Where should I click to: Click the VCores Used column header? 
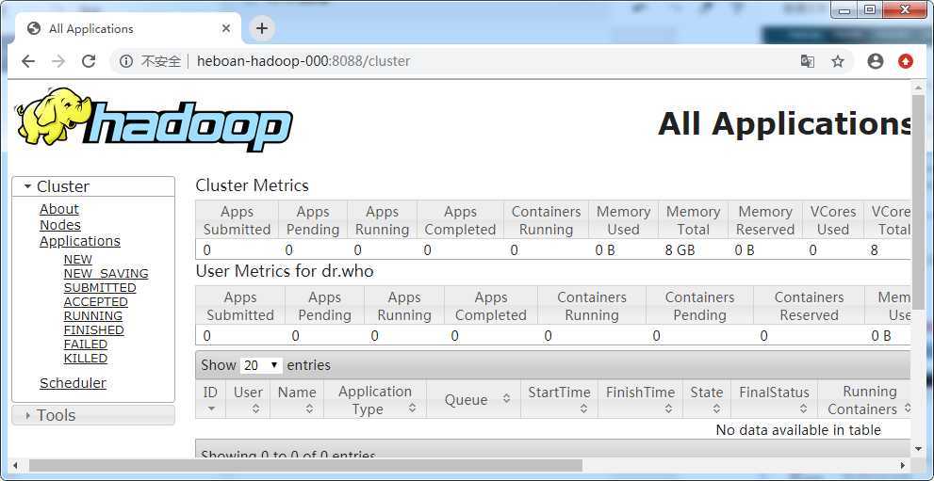[833, 220]
